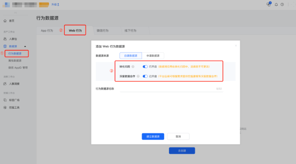Click the 行为数据源 page heading

click(47, 18)
